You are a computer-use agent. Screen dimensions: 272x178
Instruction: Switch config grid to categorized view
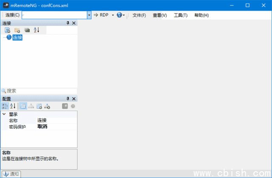coord(5,106)
